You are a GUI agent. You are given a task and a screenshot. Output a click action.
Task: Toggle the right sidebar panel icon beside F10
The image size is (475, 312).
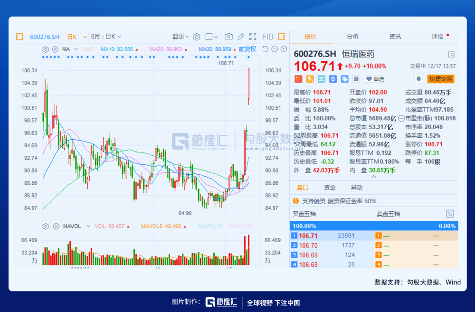[x=281, y=37]
